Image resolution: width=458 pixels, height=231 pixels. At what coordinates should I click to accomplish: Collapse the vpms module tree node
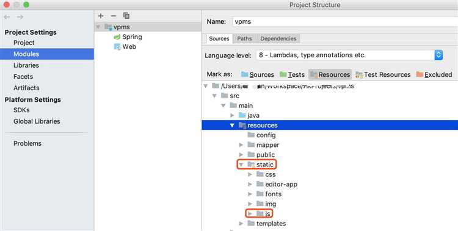click(x=98, y=27)
